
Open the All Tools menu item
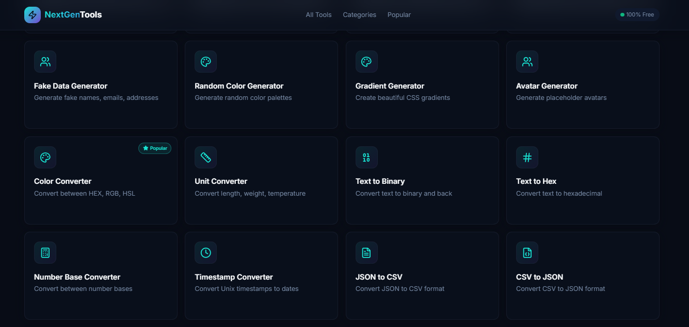pos(318,14)
